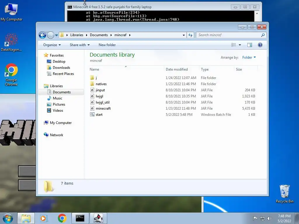The width and height of the screenshot is (299, 224).
Task: Change your view icon in toolbar
Action: pos(234,45)
